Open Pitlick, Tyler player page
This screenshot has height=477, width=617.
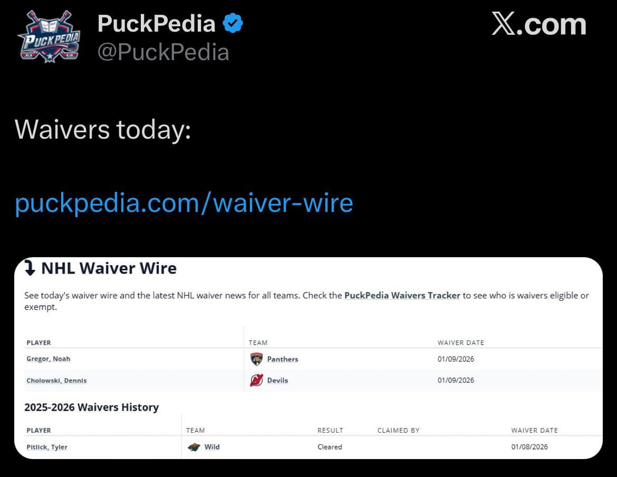47,447
